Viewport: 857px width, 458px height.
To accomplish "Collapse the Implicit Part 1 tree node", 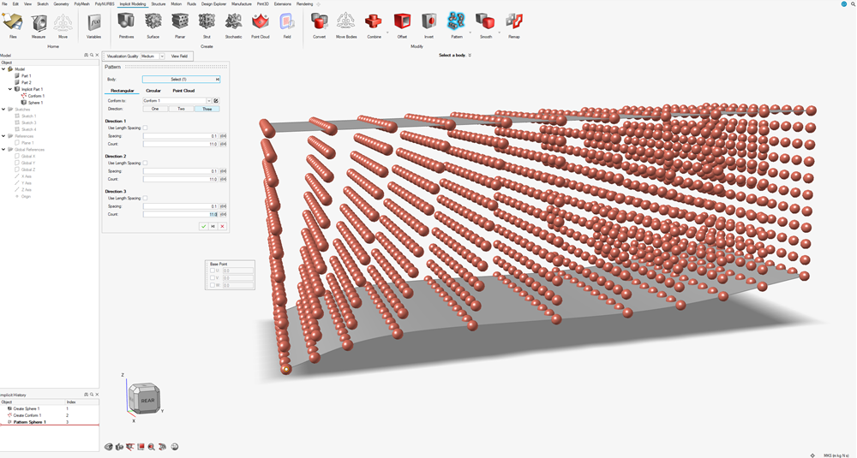I will click(x=10, y=89).
